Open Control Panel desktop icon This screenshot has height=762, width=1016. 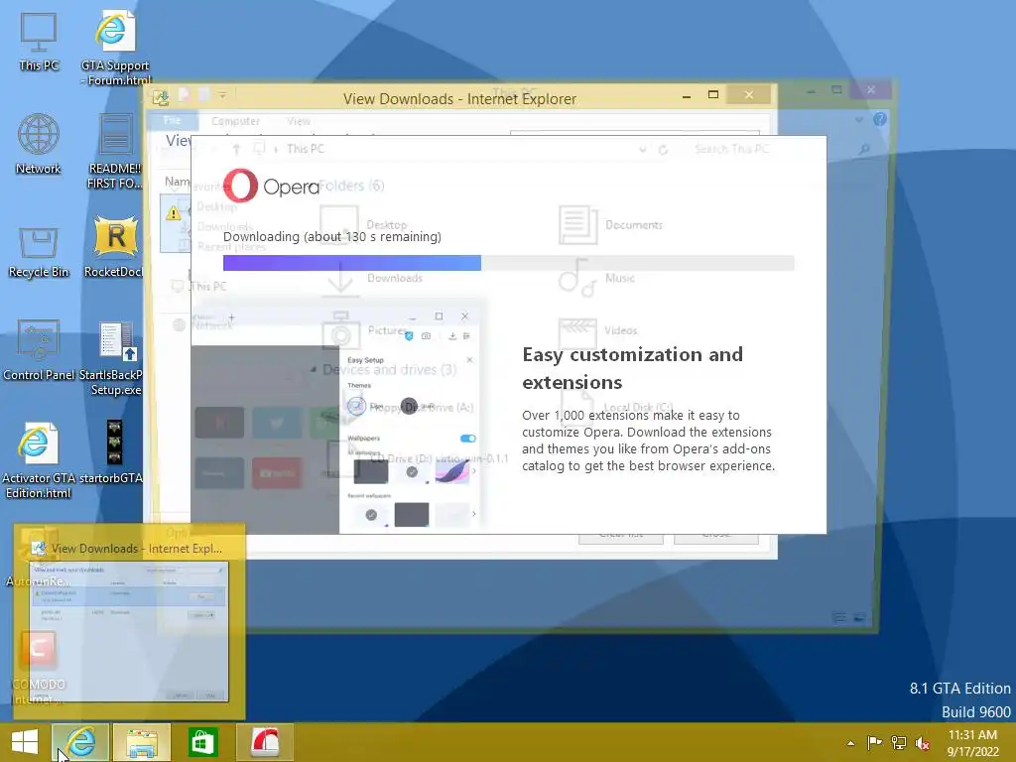[39, 350]
